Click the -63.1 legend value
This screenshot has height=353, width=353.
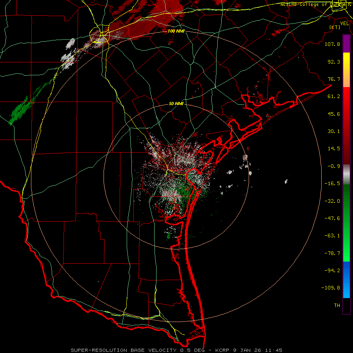(x=332, y=236)
